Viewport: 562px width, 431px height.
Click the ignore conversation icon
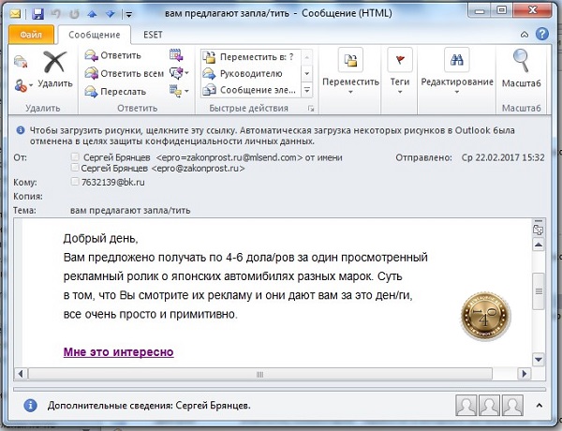(21, 61)
